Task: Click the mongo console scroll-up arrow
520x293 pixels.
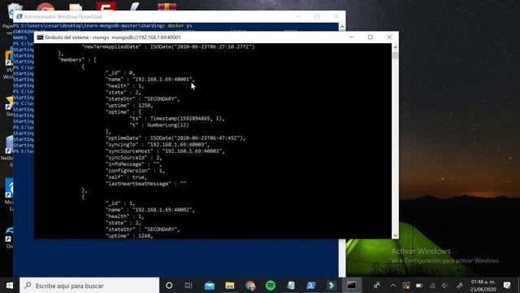Action: coord(395,47)
